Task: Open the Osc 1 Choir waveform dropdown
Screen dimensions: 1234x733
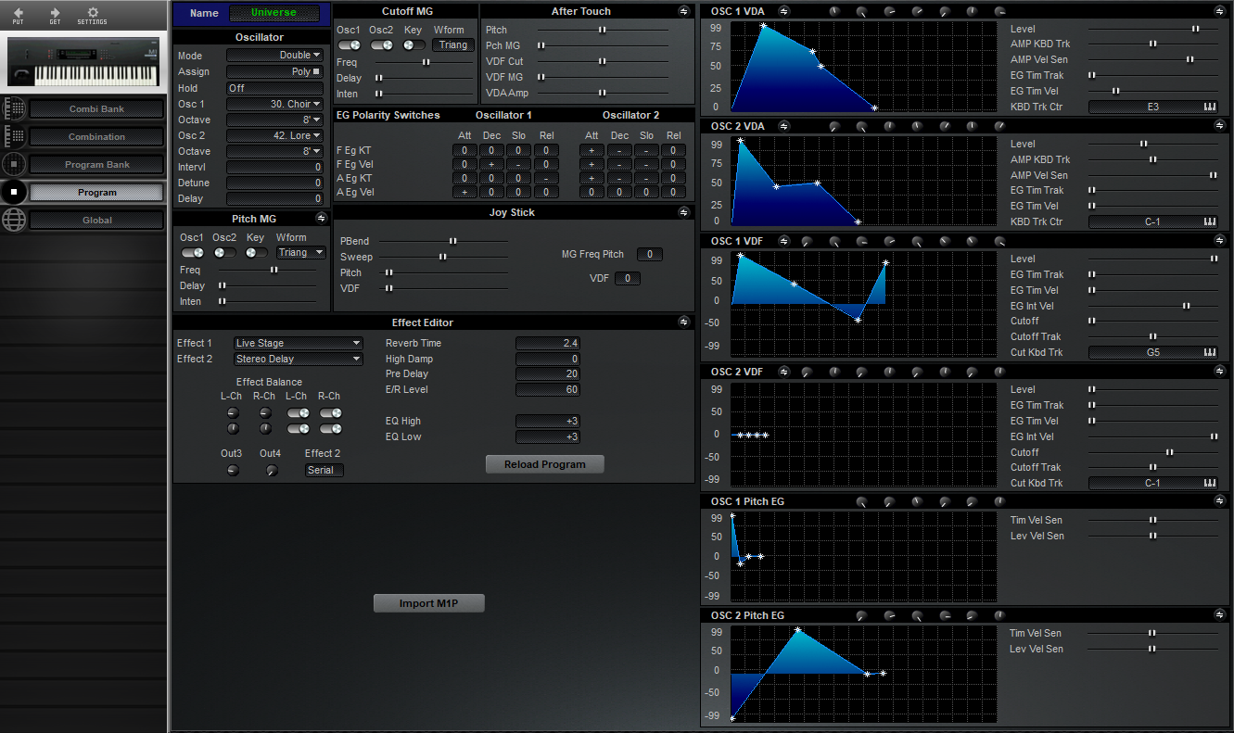Action: tap(274, 104)
